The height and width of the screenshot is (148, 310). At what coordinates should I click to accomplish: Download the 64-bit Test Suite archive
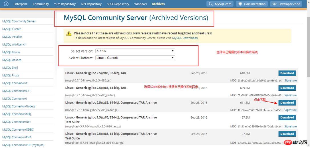(x=287, y=134)
